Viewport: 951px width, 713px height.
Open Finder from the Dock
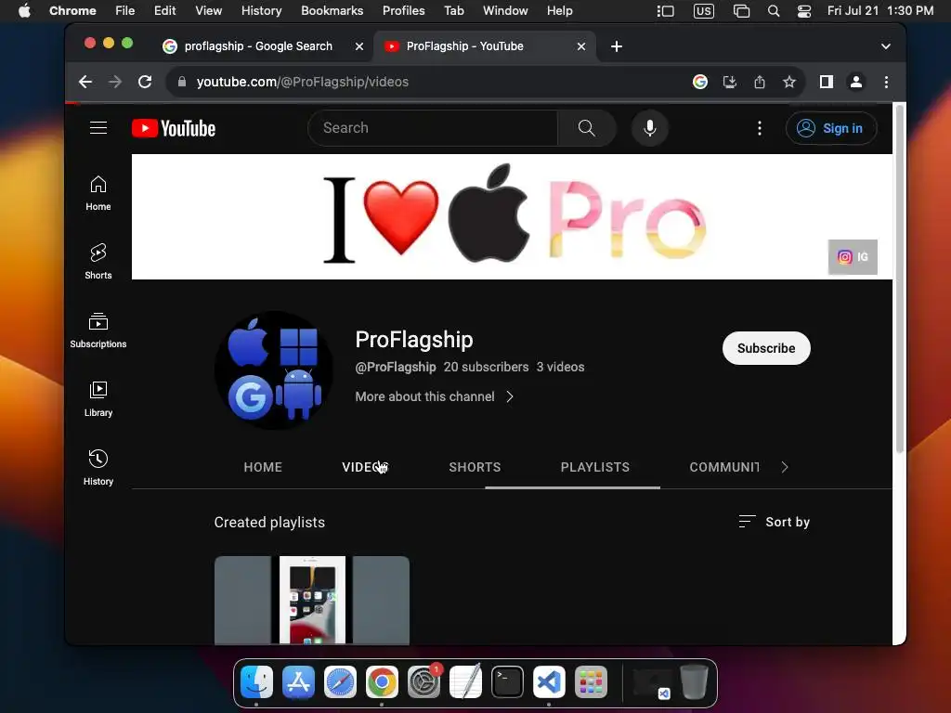coord(256,682)
